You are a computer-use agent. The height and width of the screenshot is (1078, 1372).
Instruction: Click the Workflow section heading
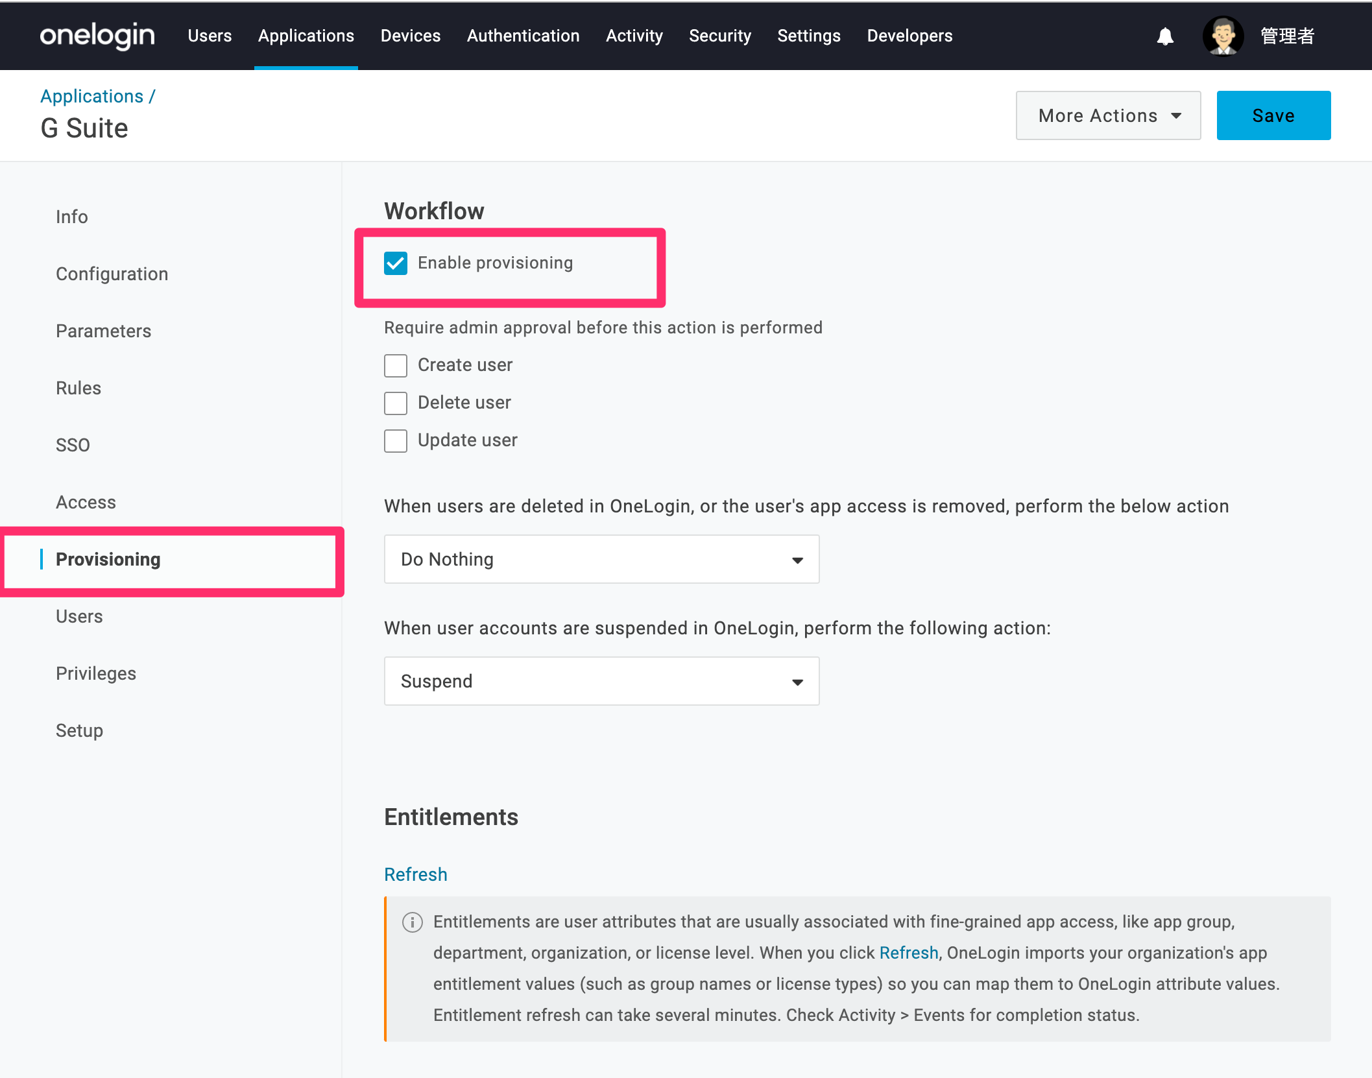click(434, 211)
